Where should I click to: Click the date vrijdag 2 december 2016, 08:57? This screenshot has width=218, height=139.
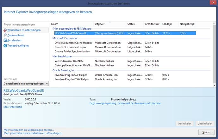(42, 103)
